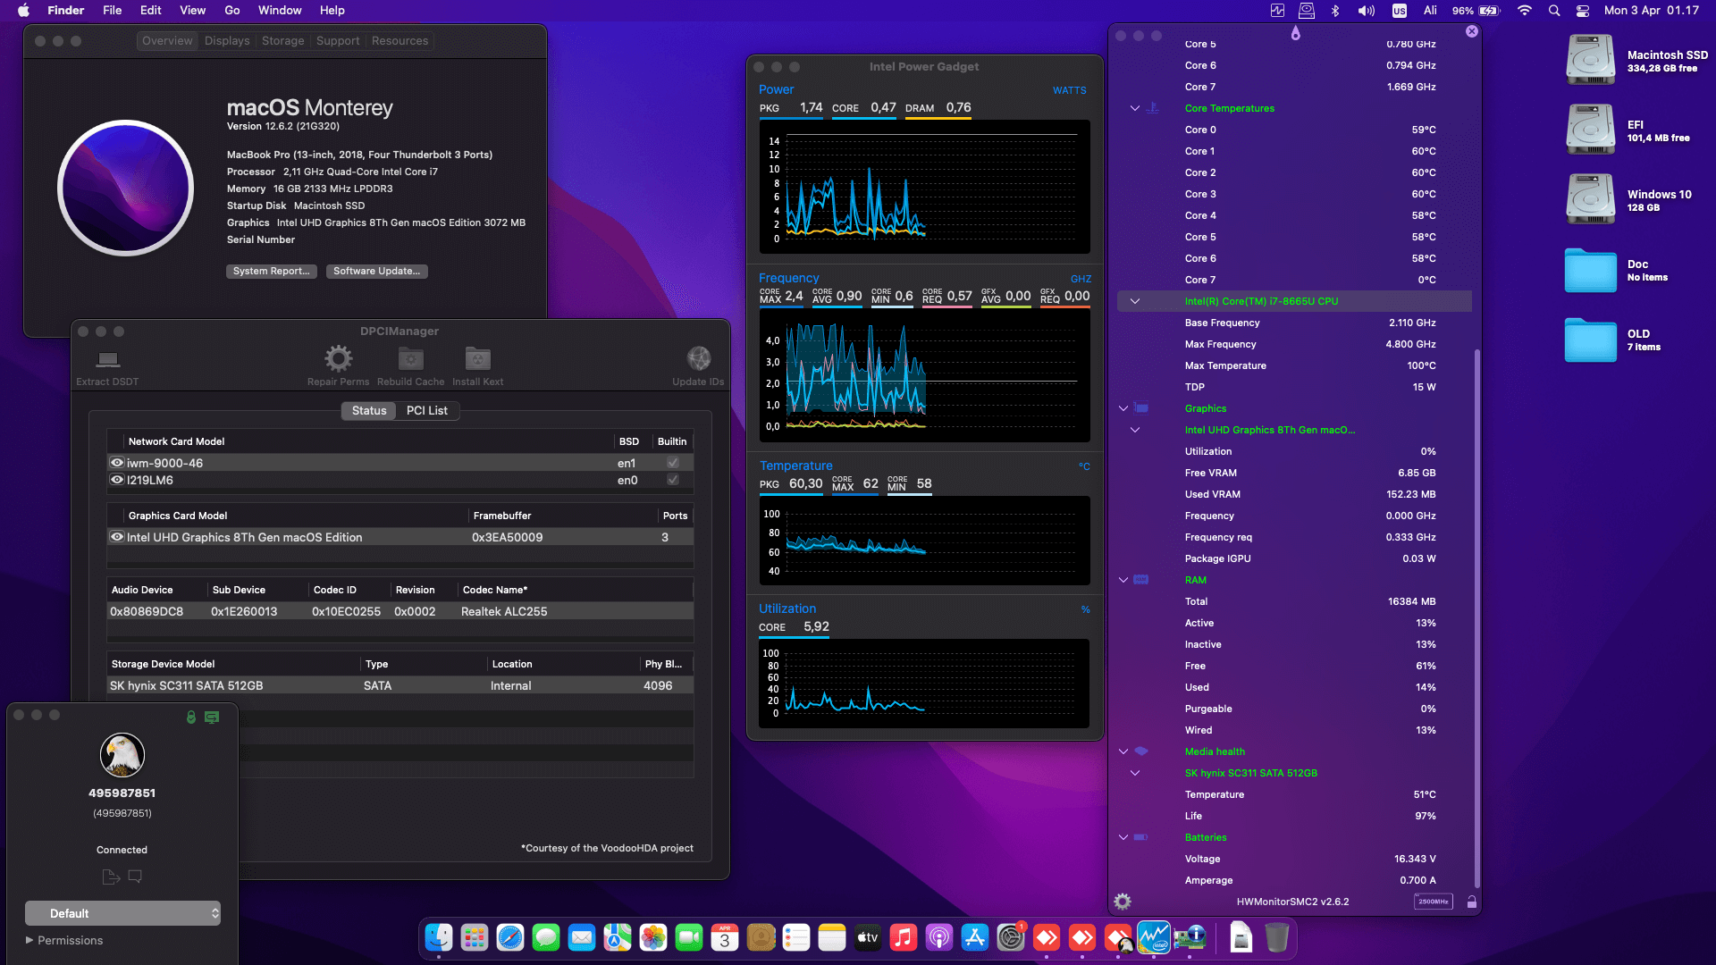The image size is (1716, 965).
Task: Open the Windows 10 disk on the desktop
Action: (x=1591, y=198)
